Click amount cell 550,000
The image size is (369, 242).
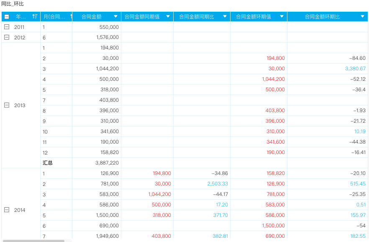tap(109, 27)
